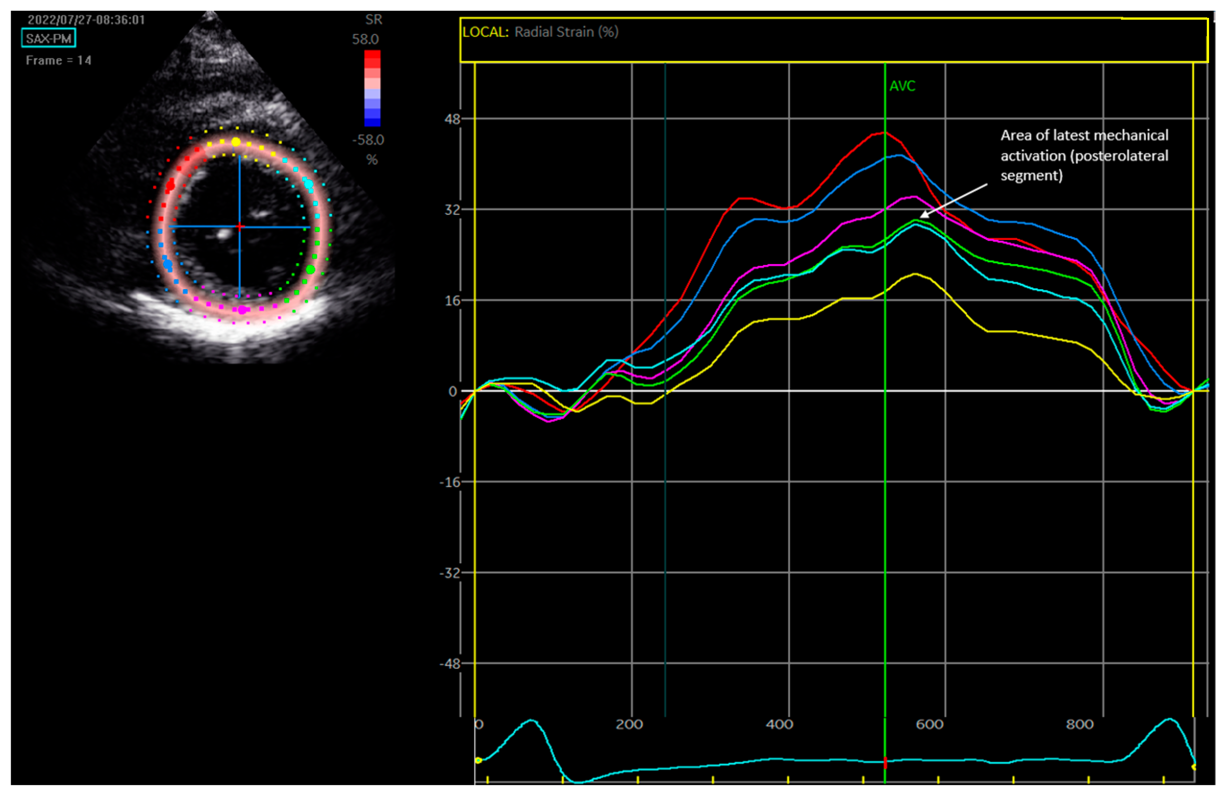Click the peak of the yellow strain curve
Viewport: 1222px width, 795px height.
point(915,274)
